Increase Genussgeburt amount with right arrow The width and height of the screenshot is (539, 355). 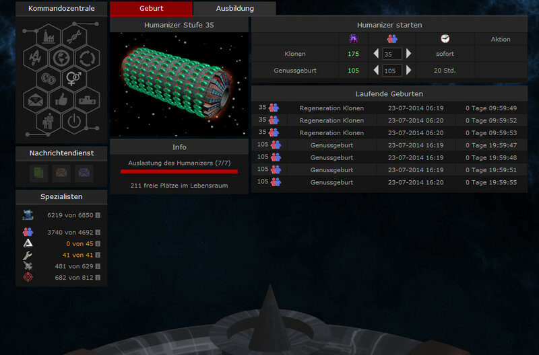(x=408, y=71)
